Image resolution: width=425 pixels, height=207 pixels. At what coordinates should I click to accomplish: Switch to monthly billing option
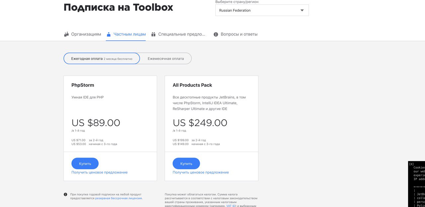(166, 59)
